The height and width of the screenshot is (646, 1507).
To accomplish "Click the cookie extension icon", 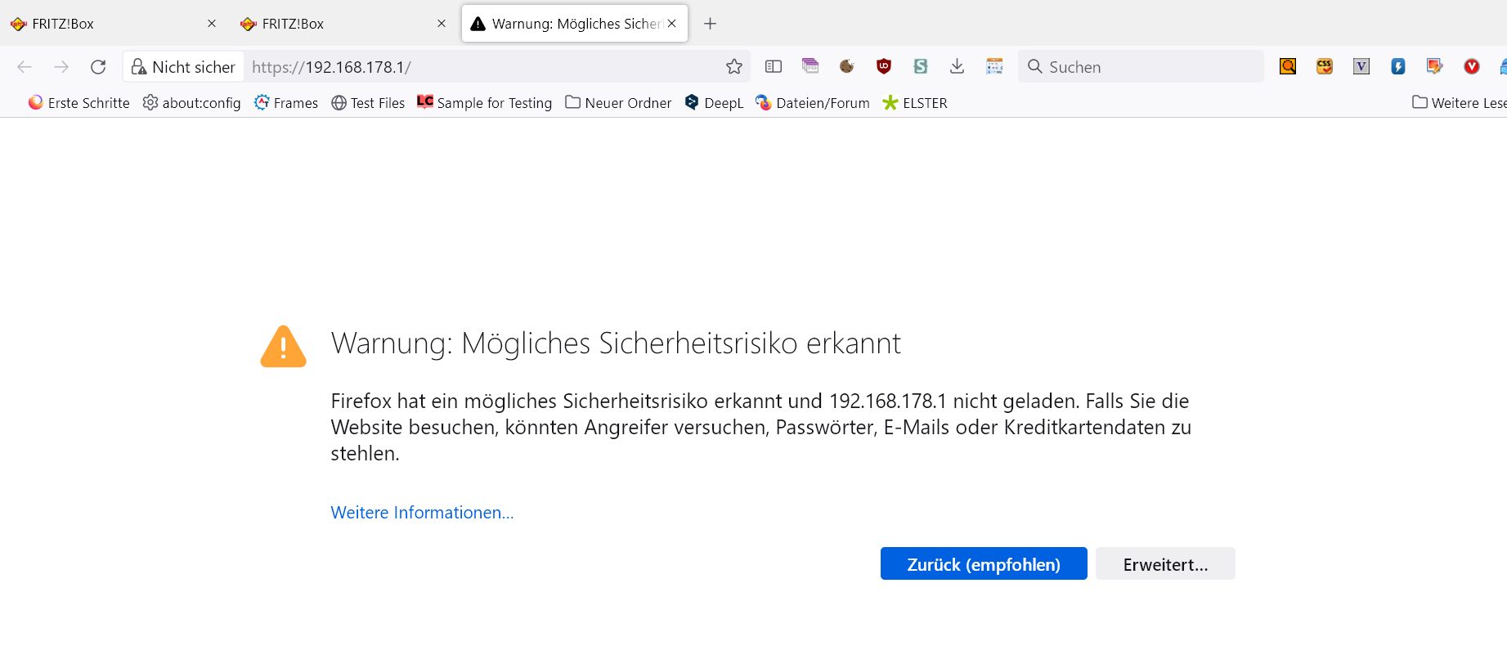I will click(847, 67).
